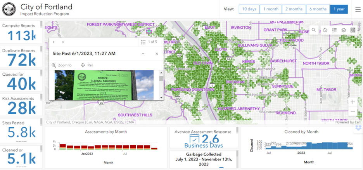Click the IRVINGTON map label
The width and height of the screenshot is (363, 170).
click(x=241, y=28)
